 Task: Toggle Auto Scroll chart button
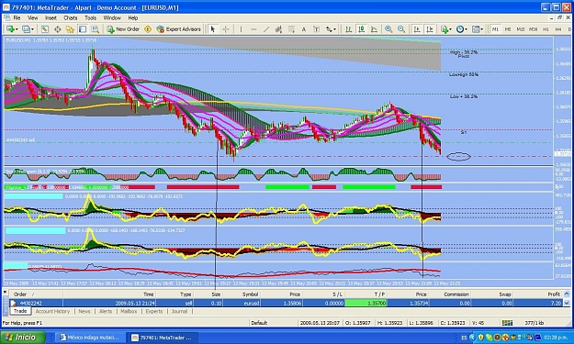(417, 29)
